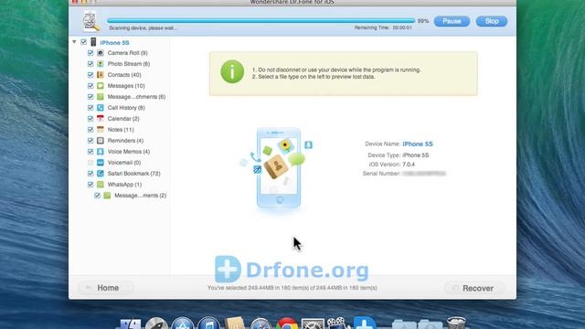The image size is (585, 329).
Task: Click the Recover button
Action: tap(474, 289)
